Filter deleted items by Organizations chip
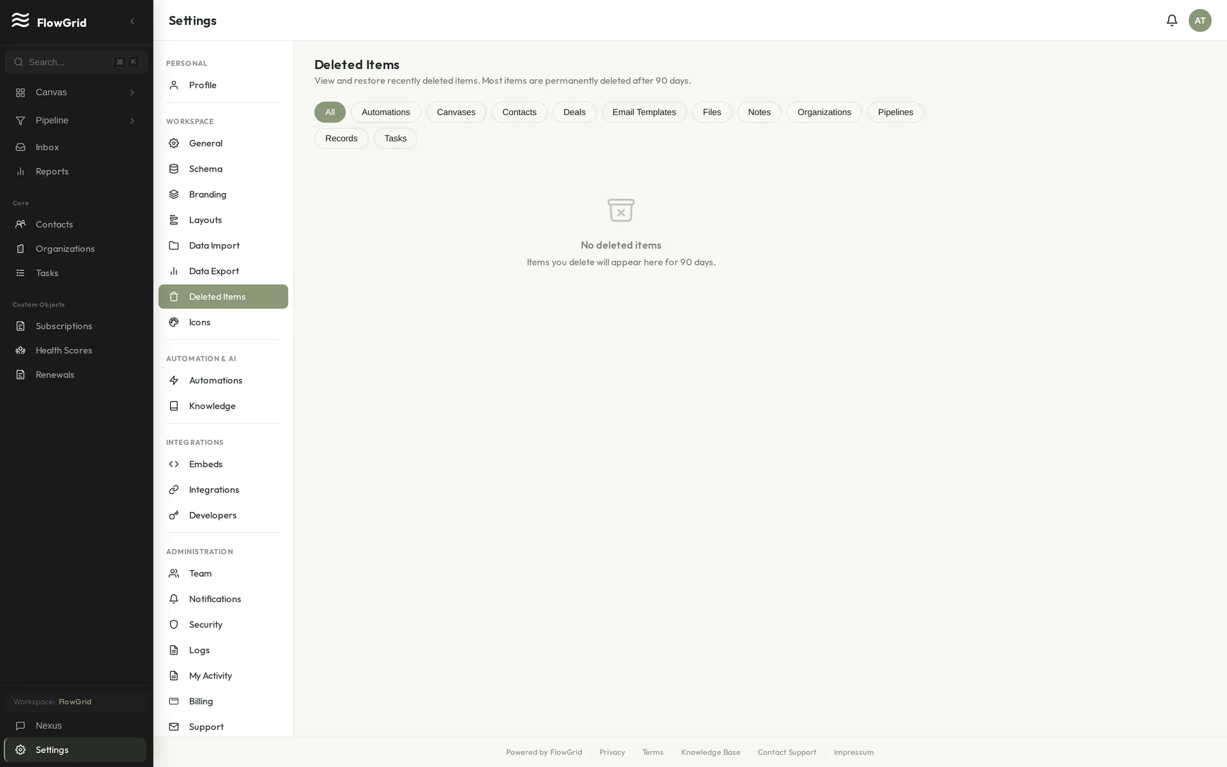Screen dimensions: 1227x767 [x=824, y=112]
